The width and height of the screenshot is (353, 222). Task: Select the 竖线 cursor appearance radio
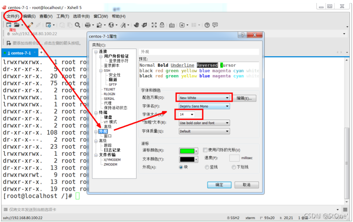(207, 167)
